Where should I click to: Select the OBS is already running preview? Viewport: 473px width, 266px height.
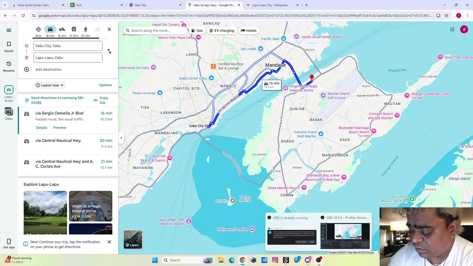click(292, 232)
